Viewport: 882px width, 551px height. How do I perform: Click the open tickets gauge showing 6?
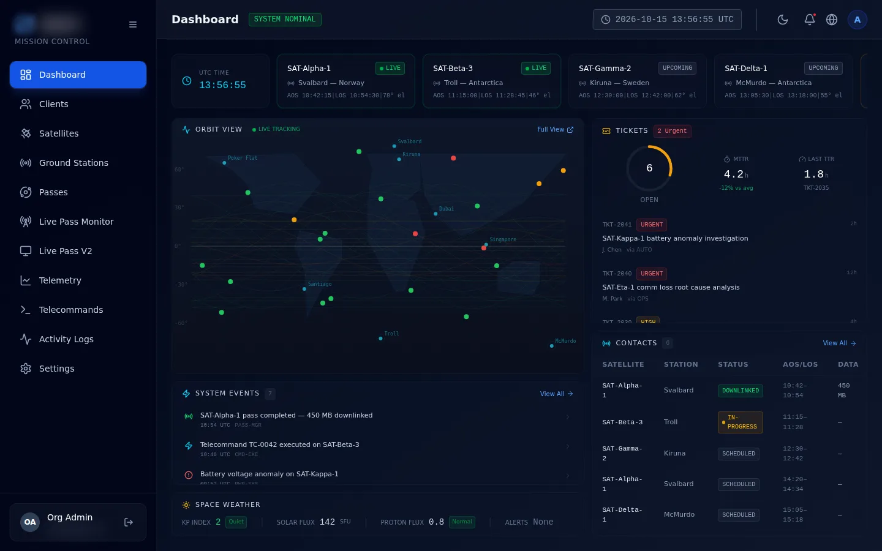pyautogui.click(x=649, y=168)
